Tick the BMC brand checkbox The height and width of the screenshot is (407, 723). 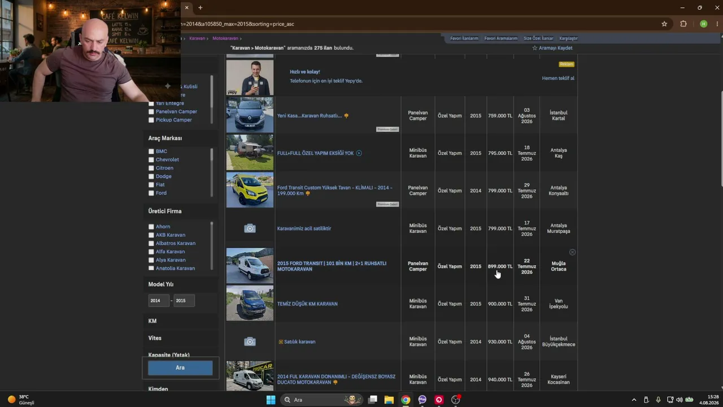(151, 151)
